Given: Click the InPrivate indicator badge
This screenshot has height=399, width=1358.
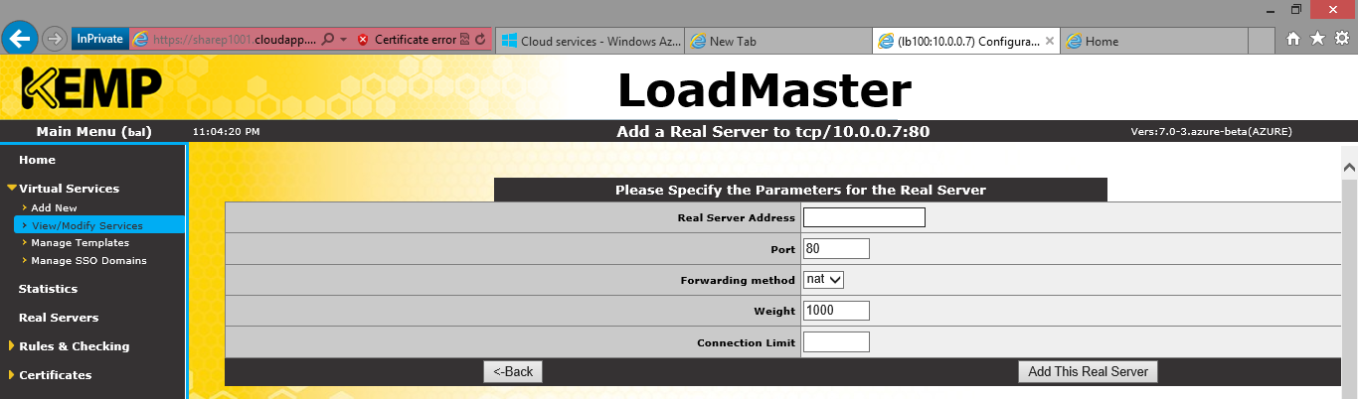Looking at the screenshot, I should click(99, 40).
